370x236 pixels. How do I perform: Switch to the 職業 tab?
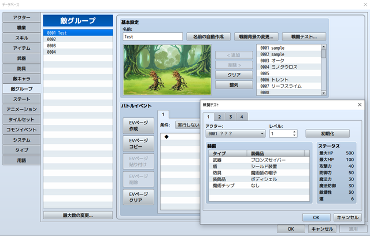coord(21,28)
